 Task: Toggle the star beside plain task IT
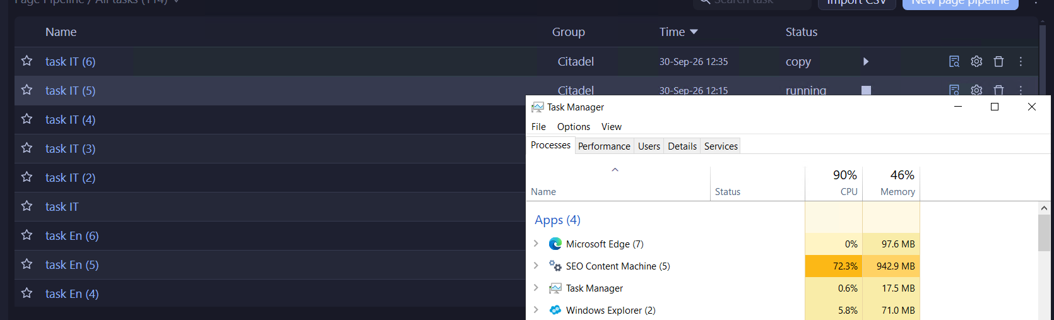point(27,206)
